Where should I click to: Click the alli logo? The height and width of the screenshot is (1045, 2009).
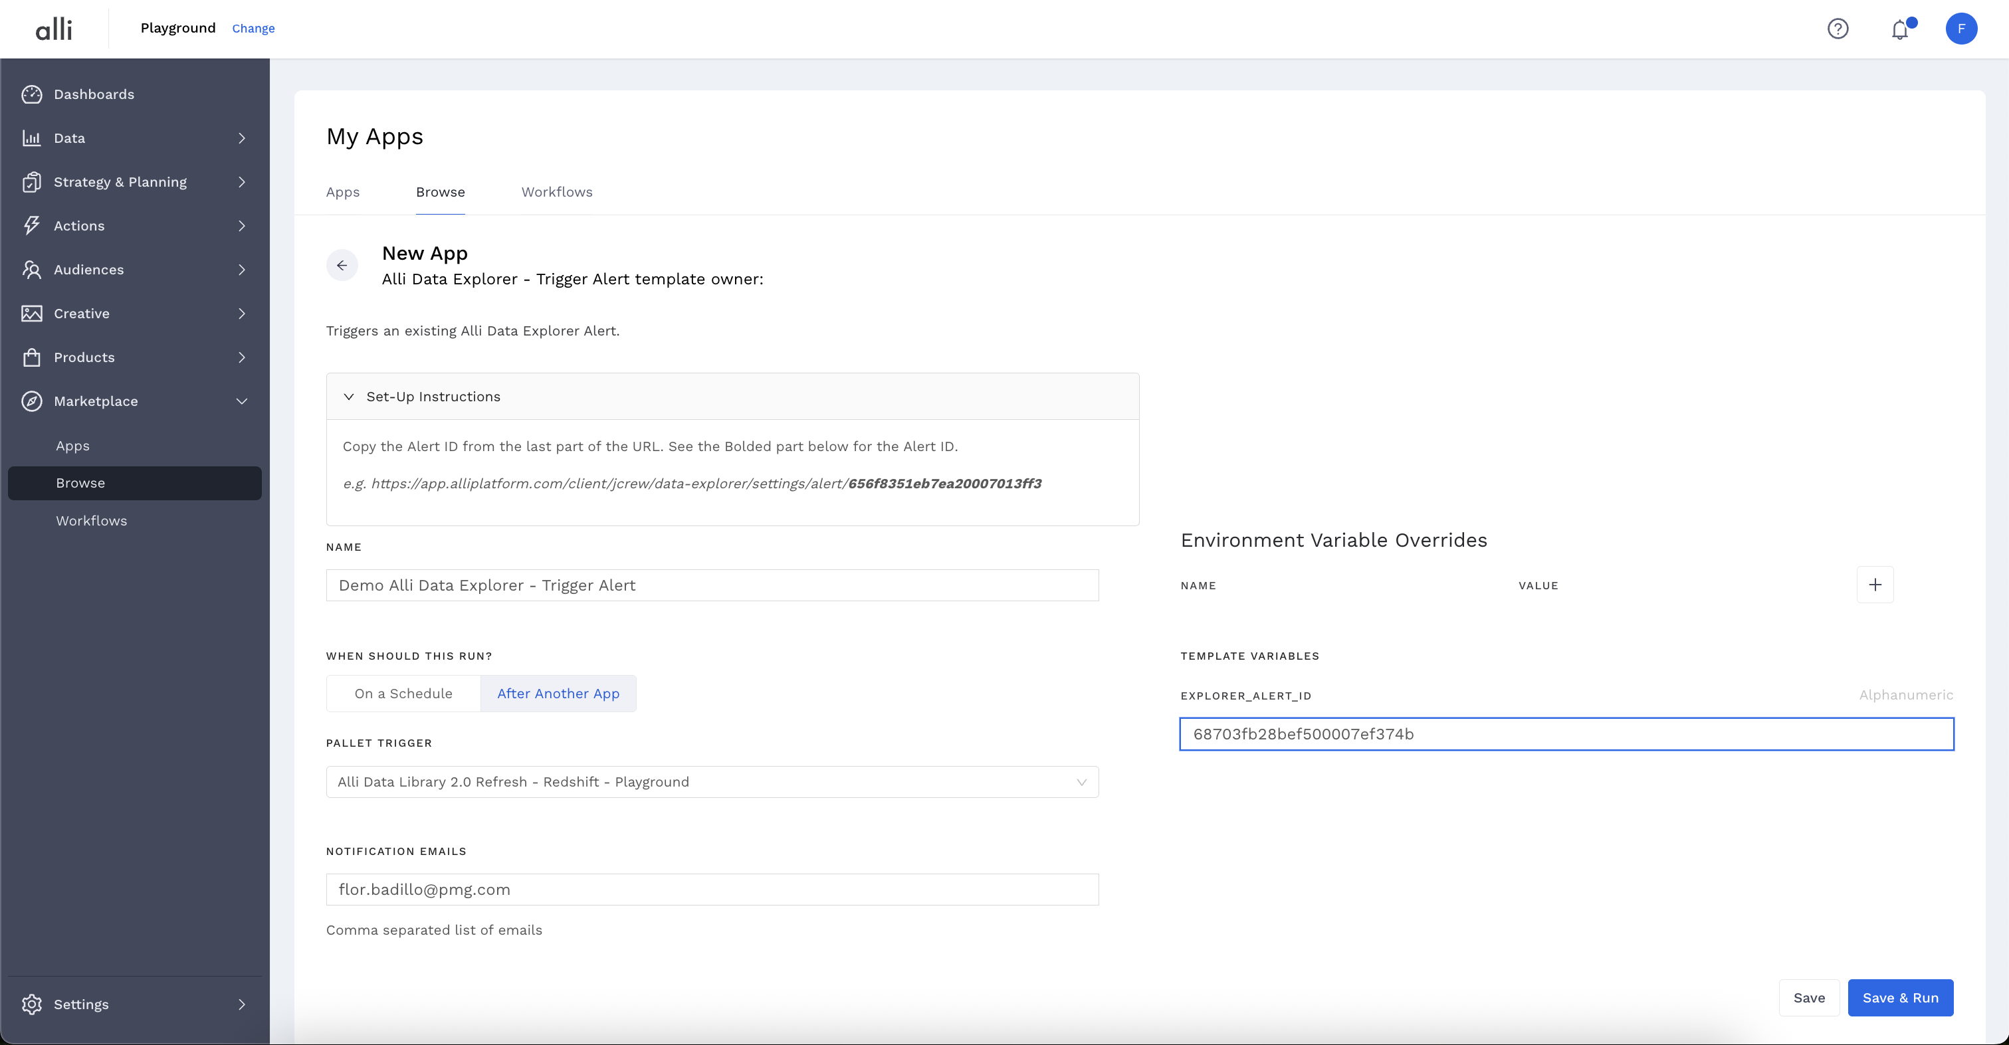(54, 29)
